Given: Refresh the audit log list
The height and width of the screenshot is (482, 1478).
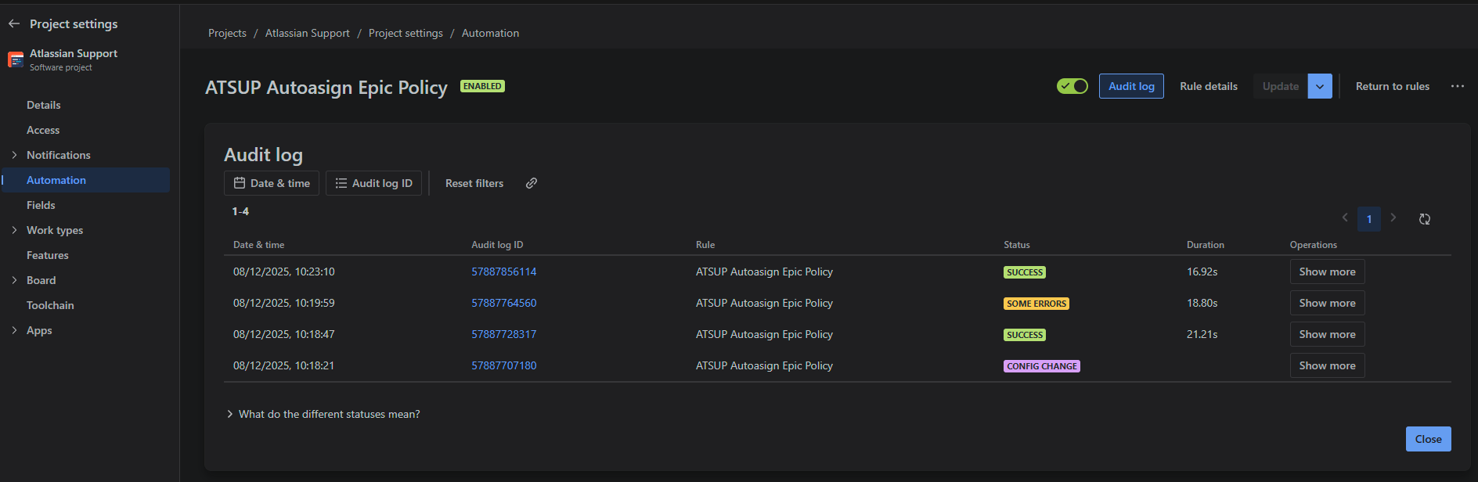Looking at the screenshot, I should 1425,219.
